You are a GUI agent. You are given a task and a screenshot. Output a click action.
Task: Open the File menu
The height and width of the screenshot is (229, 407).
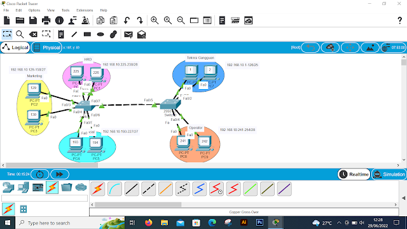click(x=6, y=10)
